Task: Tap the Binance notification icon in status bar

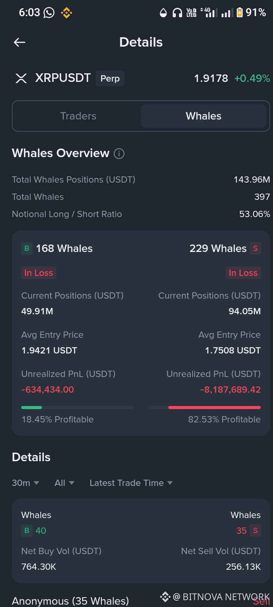Action: click(66, 13)
